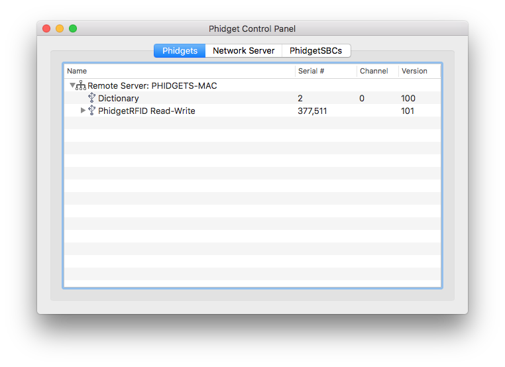Image resolution: width=505 pixels, height=367 pixels.
Task: Close the Phidget Control Panel window
Action: click(x=46, y=28)
